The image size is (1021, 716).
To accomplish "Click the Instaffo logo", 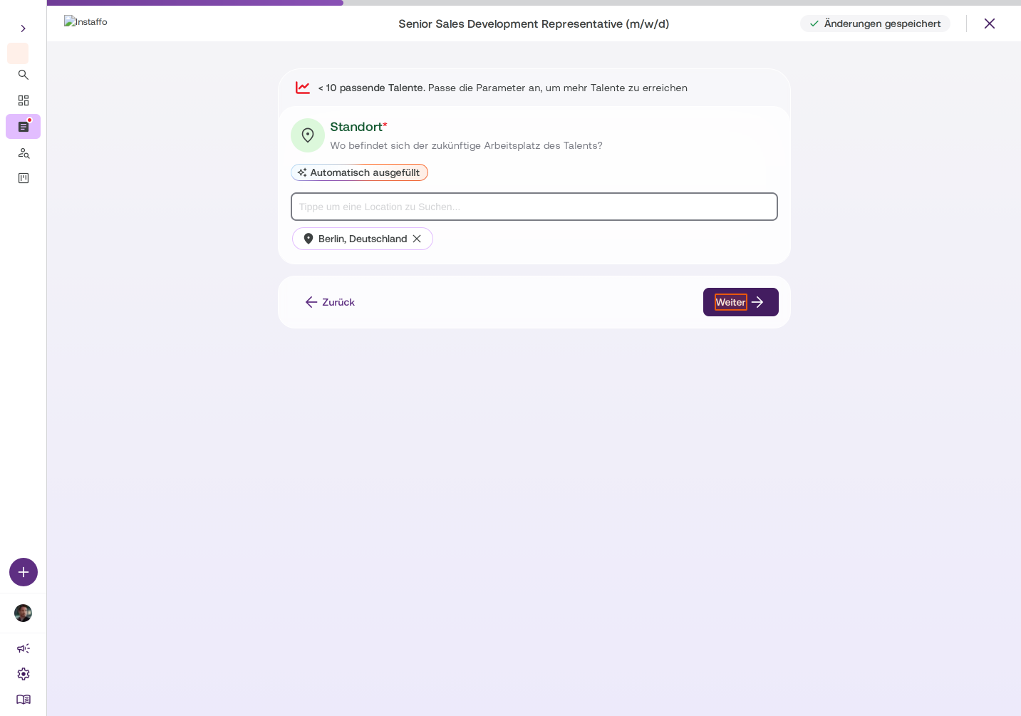I will click(85, 22).
